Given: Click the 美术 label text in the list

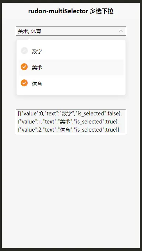Looking at the screenshot, I should (x=37, y=68).
